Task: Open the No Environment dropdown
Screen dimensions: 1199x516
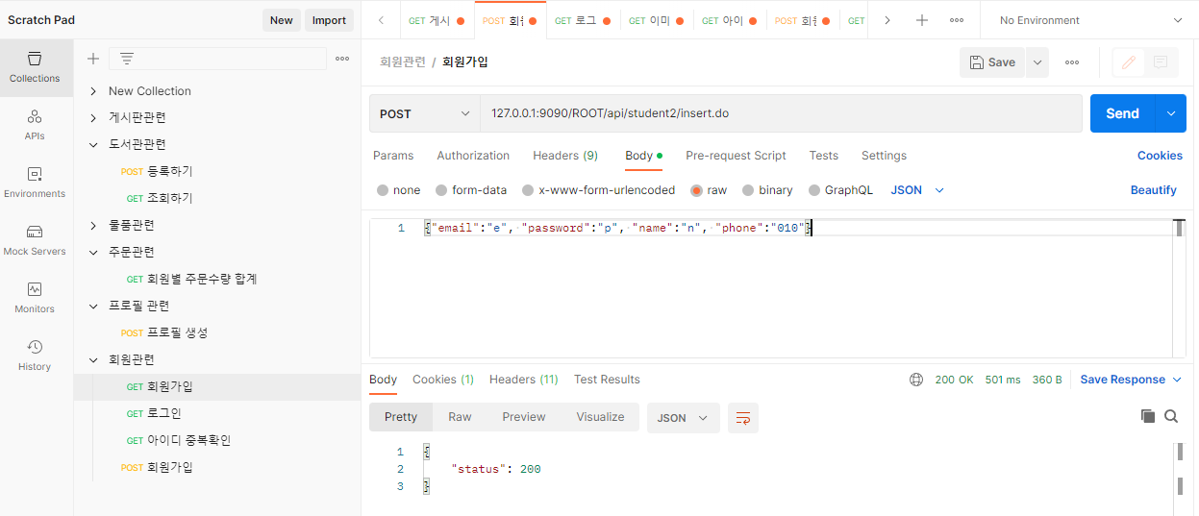Action: pos(1090,20)
